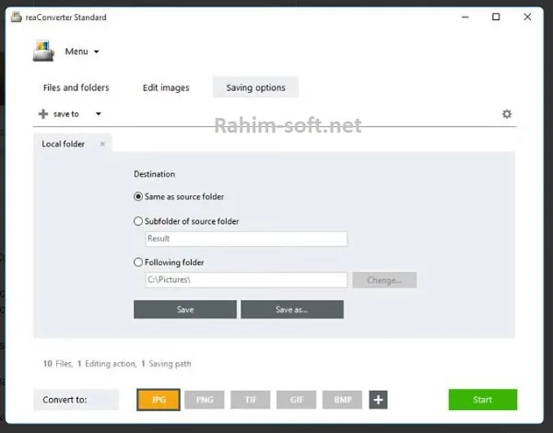The height and width of the screenshot is (433, 553).
Task: Click the plus icon beside save to
Action: pyautogui.click(x=43, y=114)
